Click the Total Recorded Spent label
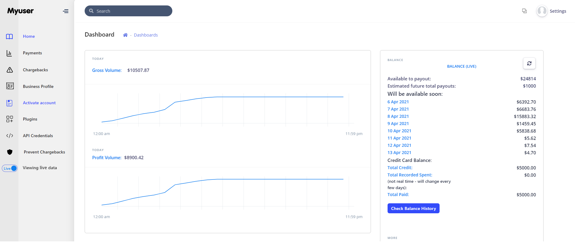Viewport: 575px width, 245px height. tap(410, 175)
